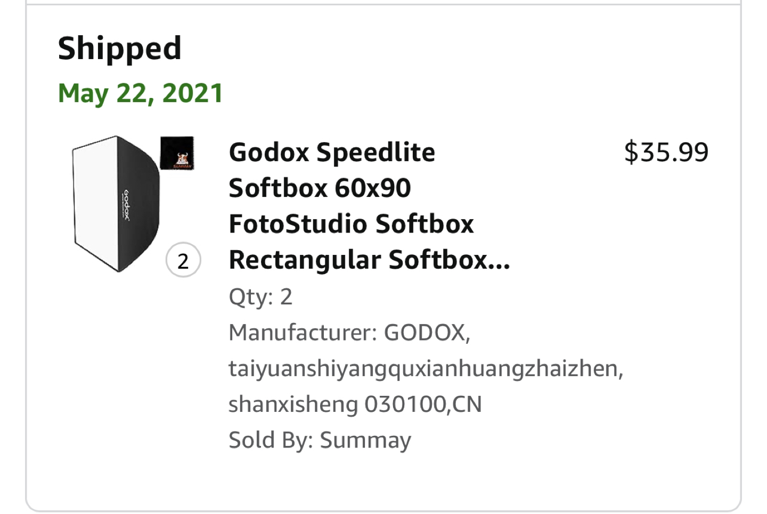This screenshot has width=767, height=514.
Task: Expand the truncated 'Rectangular Softbox...' title
Action: point(369,260)
